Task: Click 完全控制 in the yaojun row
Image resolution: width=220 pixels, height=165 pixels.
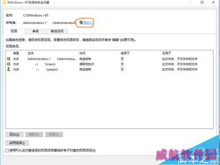Action: [x=85, y=69]
